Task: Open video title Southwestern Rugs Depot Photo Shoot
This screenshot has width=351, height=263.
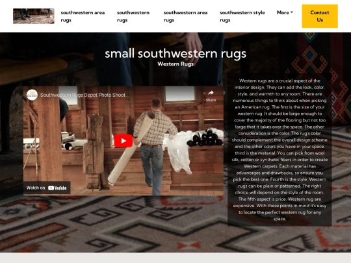Action: 83,95
